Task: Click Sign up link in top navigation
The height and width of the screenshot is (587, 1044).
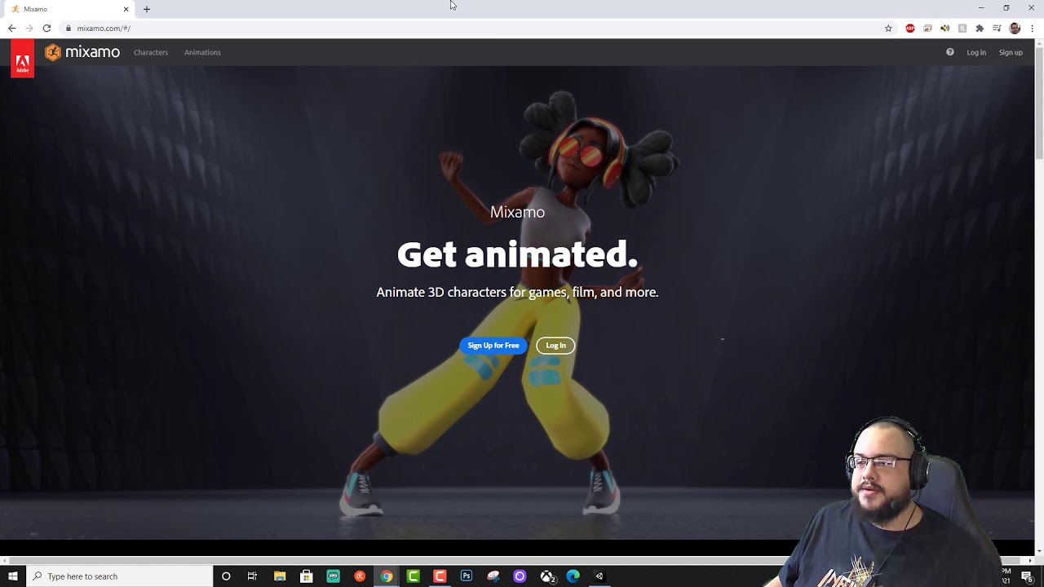Action: click(1011, 52)
